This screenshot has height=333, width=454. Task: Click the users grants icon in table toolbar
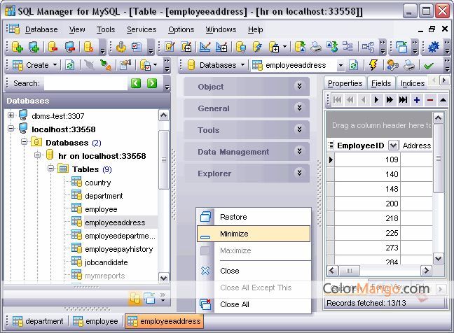click(392, 65)
